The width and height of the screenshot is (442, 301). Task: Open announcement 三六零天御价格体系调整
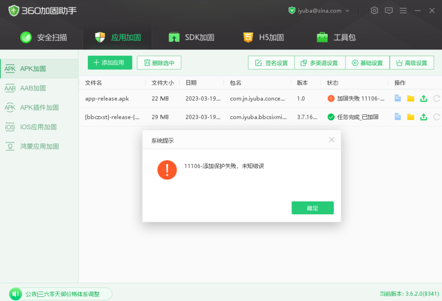coord(63,294)
